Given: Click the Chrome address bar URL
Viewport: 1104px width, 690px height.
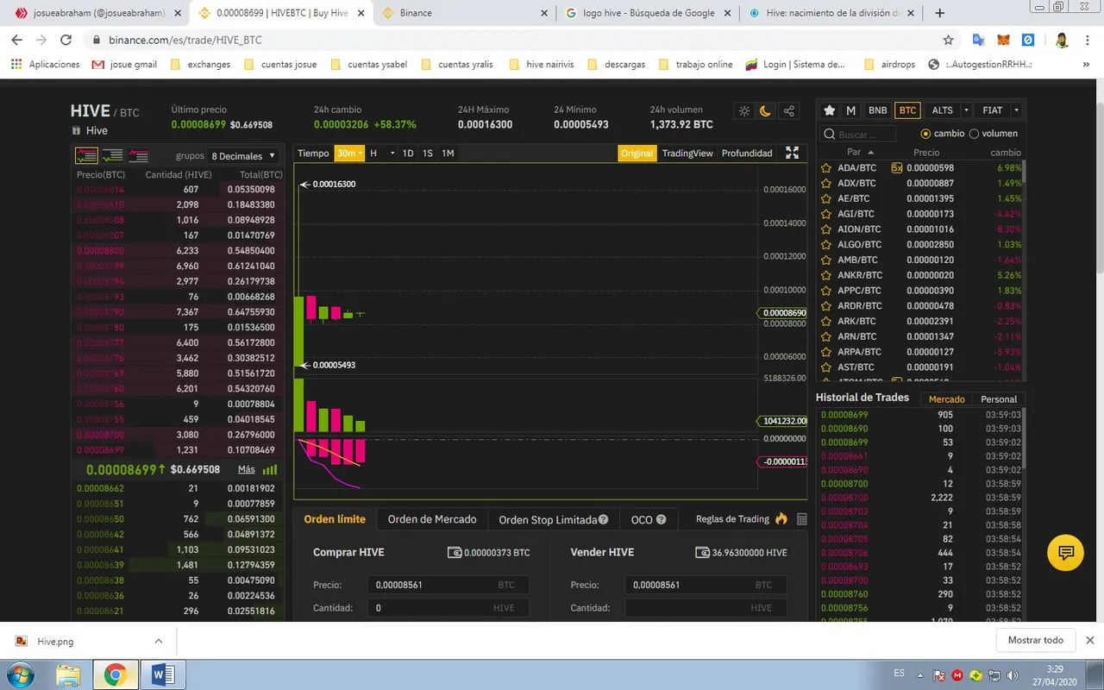Looking at the screenshot, I should click(x=185, y=41).
